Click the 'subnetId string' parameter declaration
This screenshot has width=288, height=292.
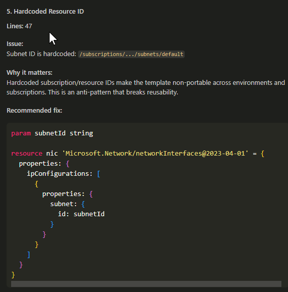pos(64,133)
